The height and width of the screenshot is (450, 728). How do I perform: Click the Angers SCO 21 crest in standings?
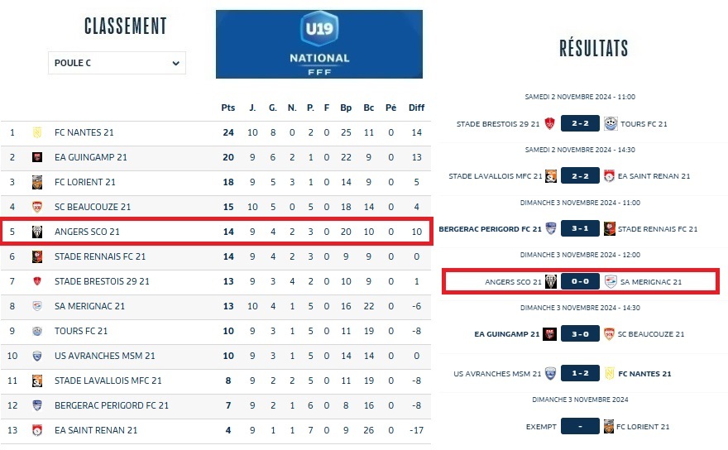click(37, 232)
